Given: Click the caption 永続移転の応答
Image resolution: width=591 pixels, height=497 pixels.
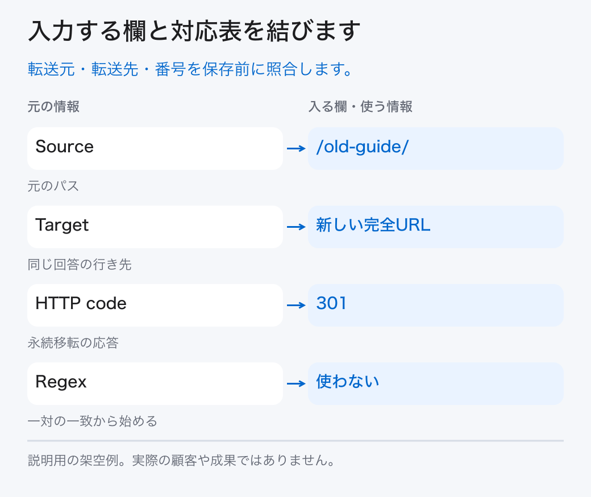Looking at the screenshot, I should pyautogui.click(x=73, y=343).
